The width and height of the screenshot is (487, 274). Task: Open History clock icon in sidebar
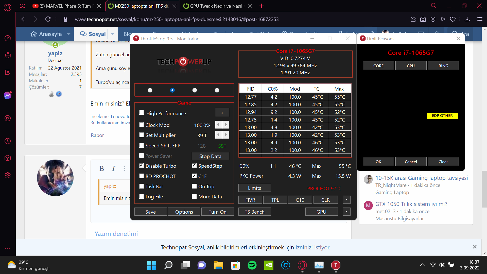pyautogui.click(x=8, y=141)
